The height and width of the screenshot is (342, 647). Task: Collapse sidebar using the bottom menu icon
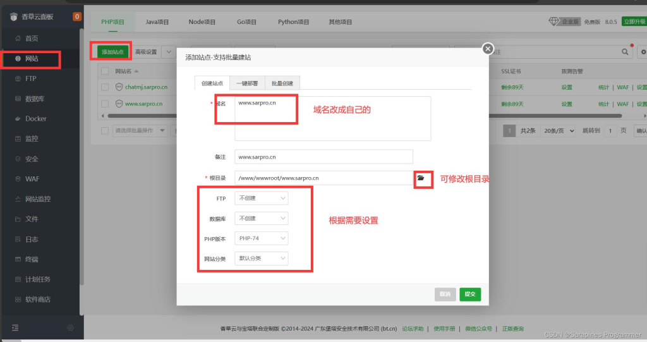[15, 327]
